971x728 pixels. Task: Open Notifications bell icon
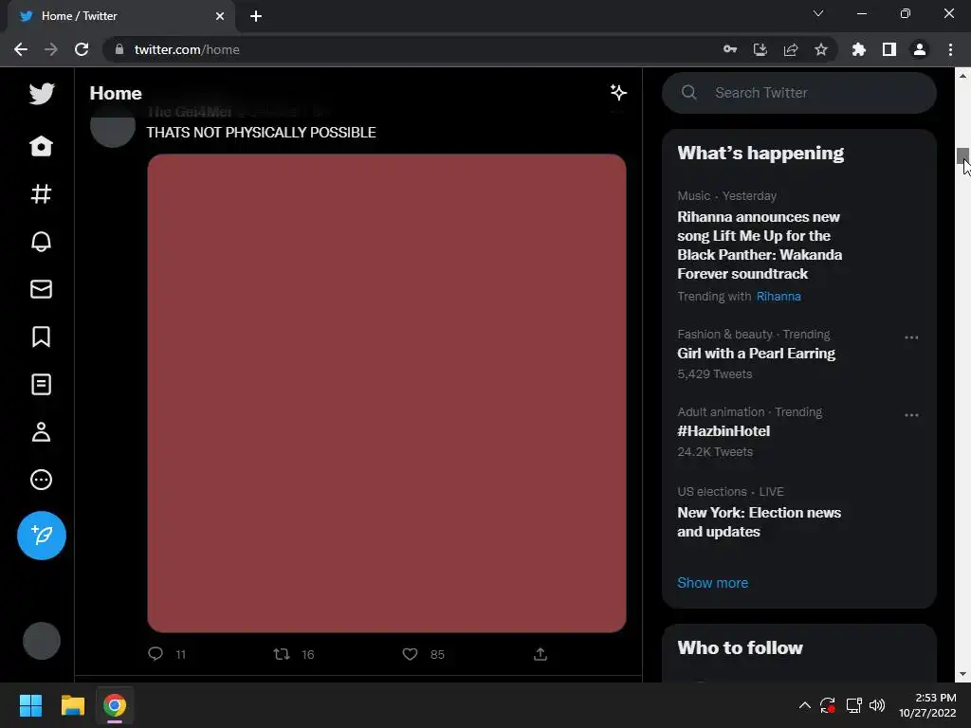pyautogui.click(x=42, y=242)
